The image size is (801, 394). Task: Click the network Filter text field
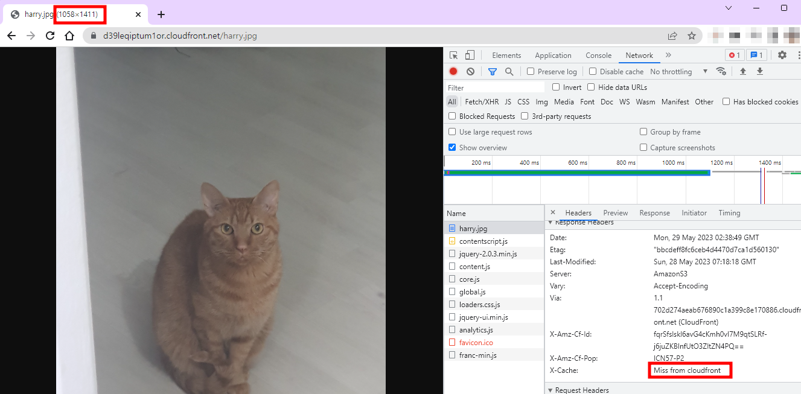[x=495, y=87]
